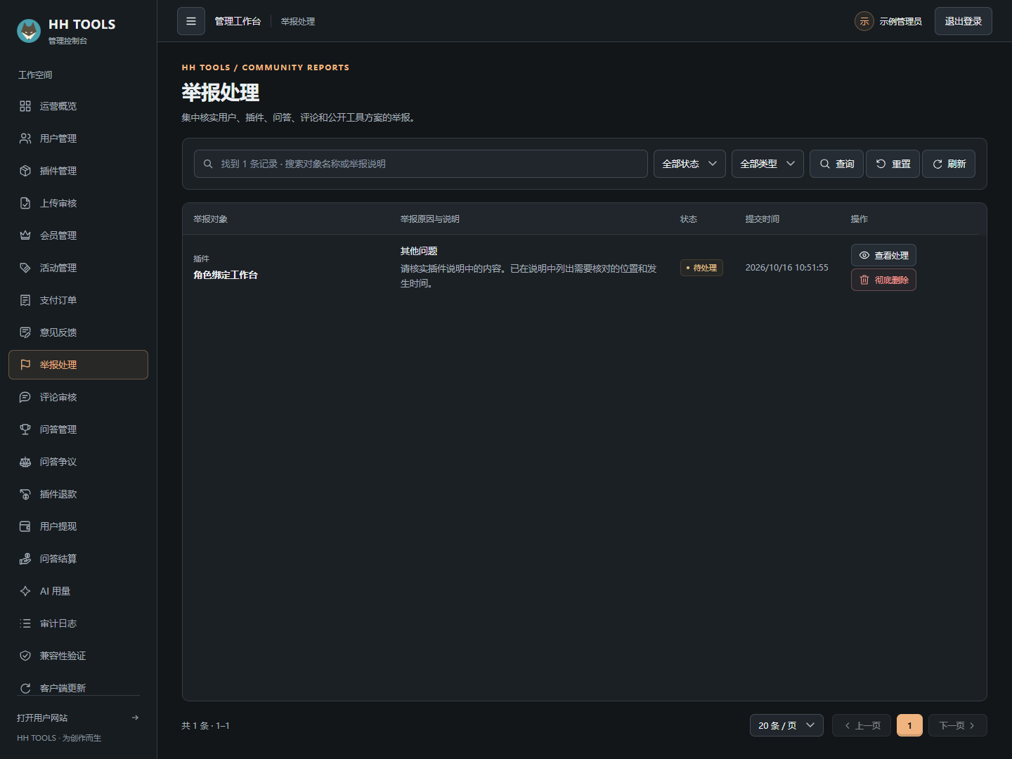This screenshot has width=1012, height=759.
Task: Open 会员管理 crown icon in sidebar
Action: point(25,235)
